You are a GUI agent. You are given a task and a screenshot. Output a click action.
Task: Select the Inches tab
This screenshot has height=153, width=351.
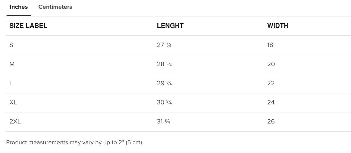coord(19,7)
